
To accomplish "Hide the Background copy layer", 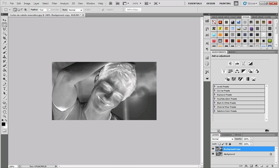I will [x=213, y=149].
